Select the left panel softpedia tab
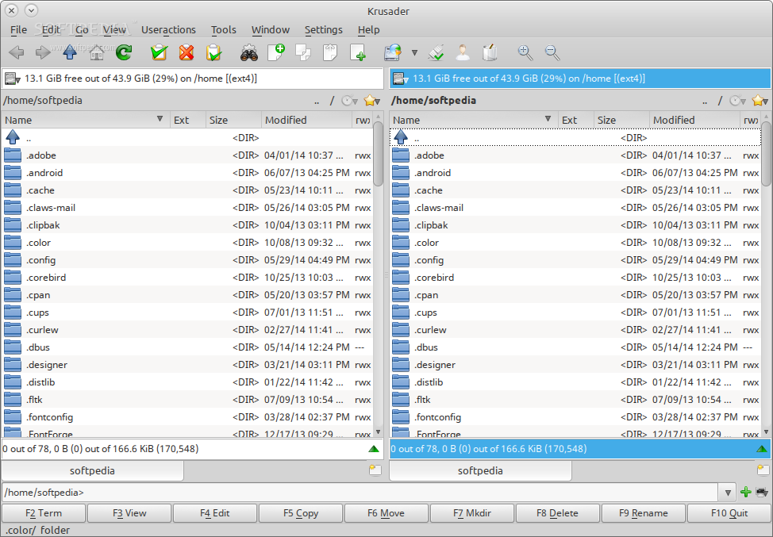Viewport: 773px width, 537px height. point(92,470)
